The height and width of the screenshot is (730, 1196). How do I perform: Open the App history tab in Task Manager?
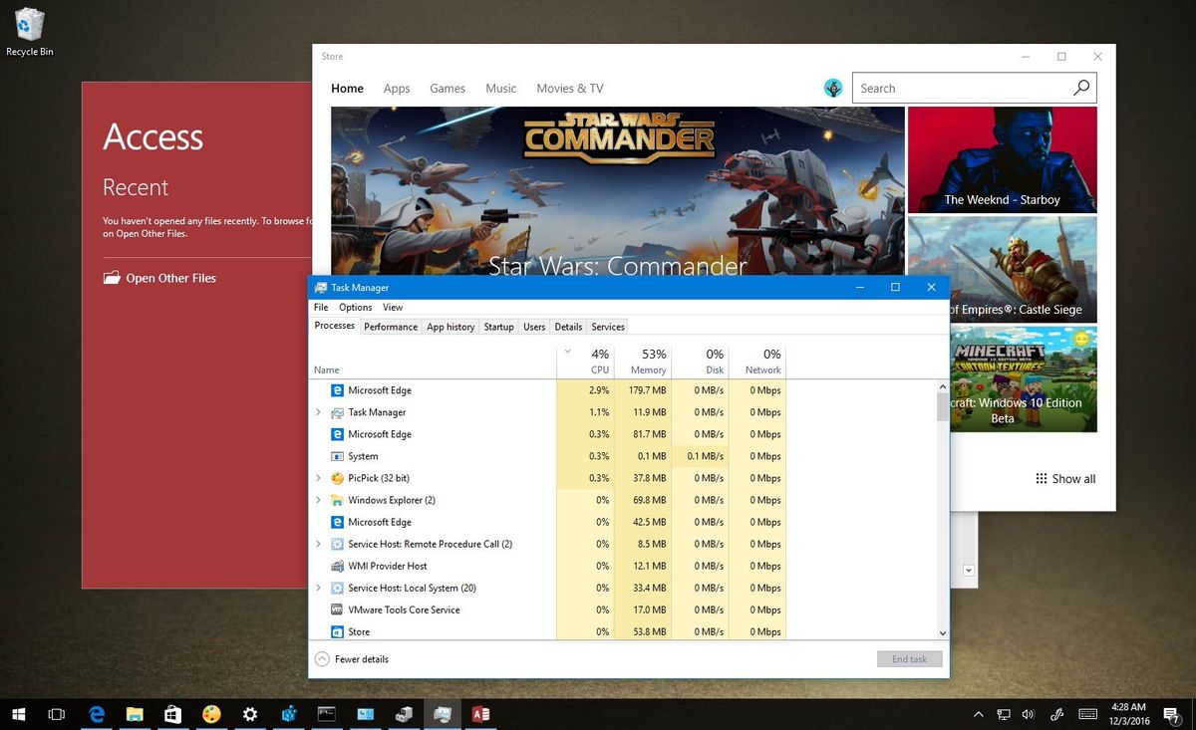pos(450,327)
